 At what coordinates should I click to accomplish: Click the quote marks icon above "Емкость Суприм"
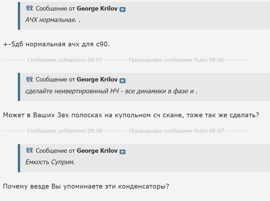click(29, 150)
